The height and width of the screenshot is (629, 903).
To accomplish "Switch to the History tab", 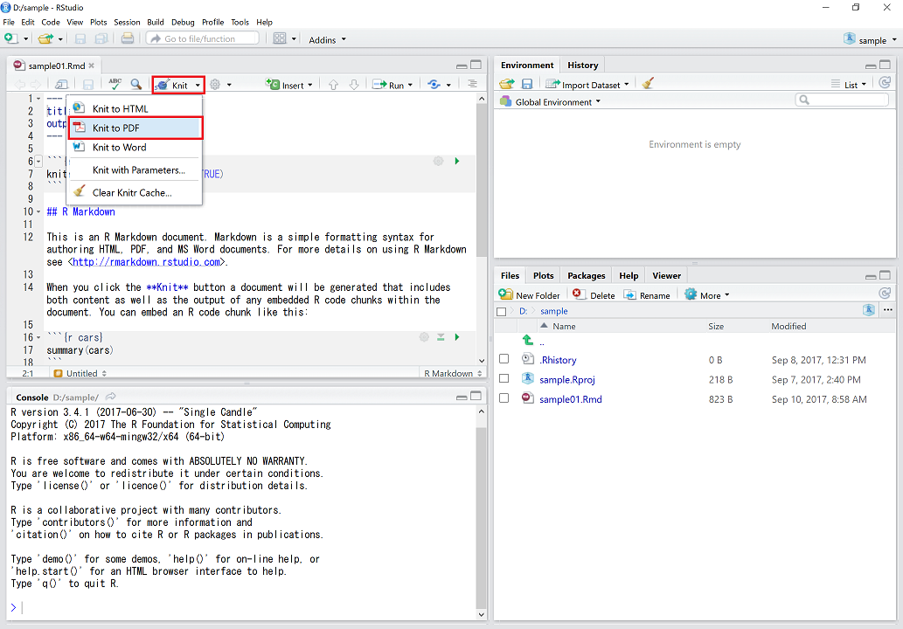I will [x=583, y=65].
